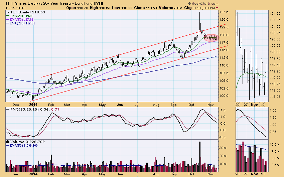Click the pink highlighted ellipse on price chart
Screen dimensions: 284x177
(x=210, y=38)
